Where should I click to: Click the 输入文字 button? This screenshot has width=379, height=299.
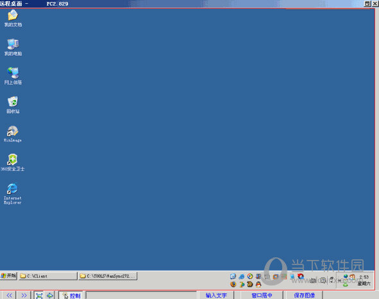216,295
